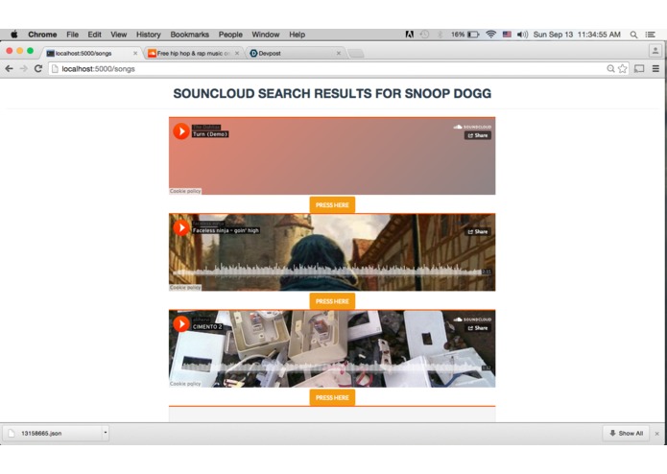The image size is (667, 474).
Task: Click the Bluetooth icon in menu bar
Action: [x=441, y=35]
